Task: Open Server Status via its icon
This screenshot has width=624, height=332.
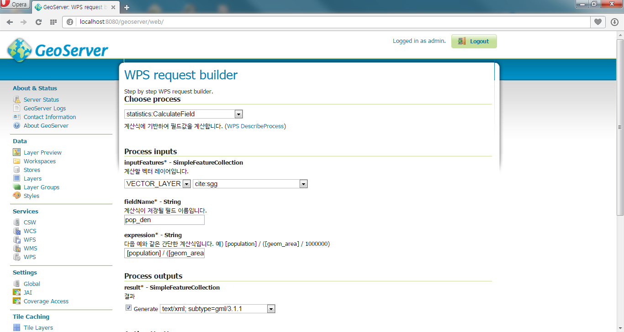Action: (17, 99)
